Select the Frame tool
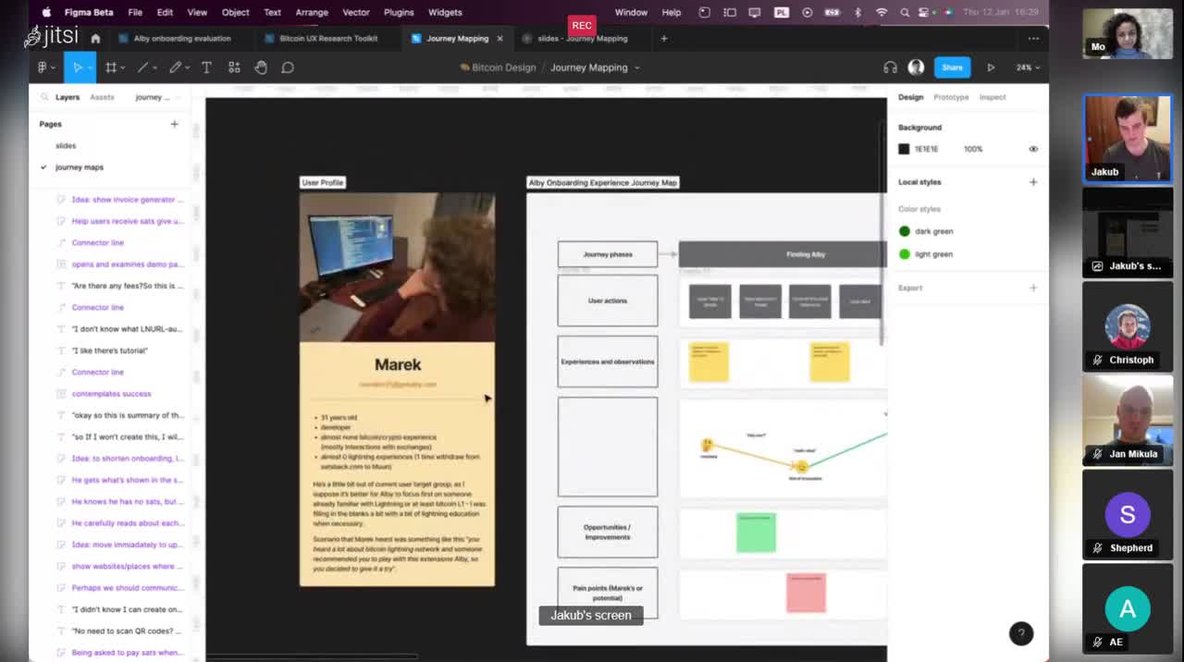The height and width of the screenshot is (662, 1184). [x=110, y=67]
